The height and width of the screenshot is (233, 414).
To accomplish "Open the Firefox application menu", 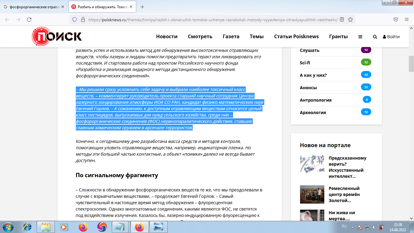I will click(x=407, y=19).
